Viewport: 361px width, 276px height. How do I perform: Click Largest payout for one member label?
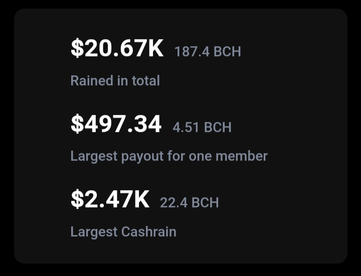tap(169, 156)
